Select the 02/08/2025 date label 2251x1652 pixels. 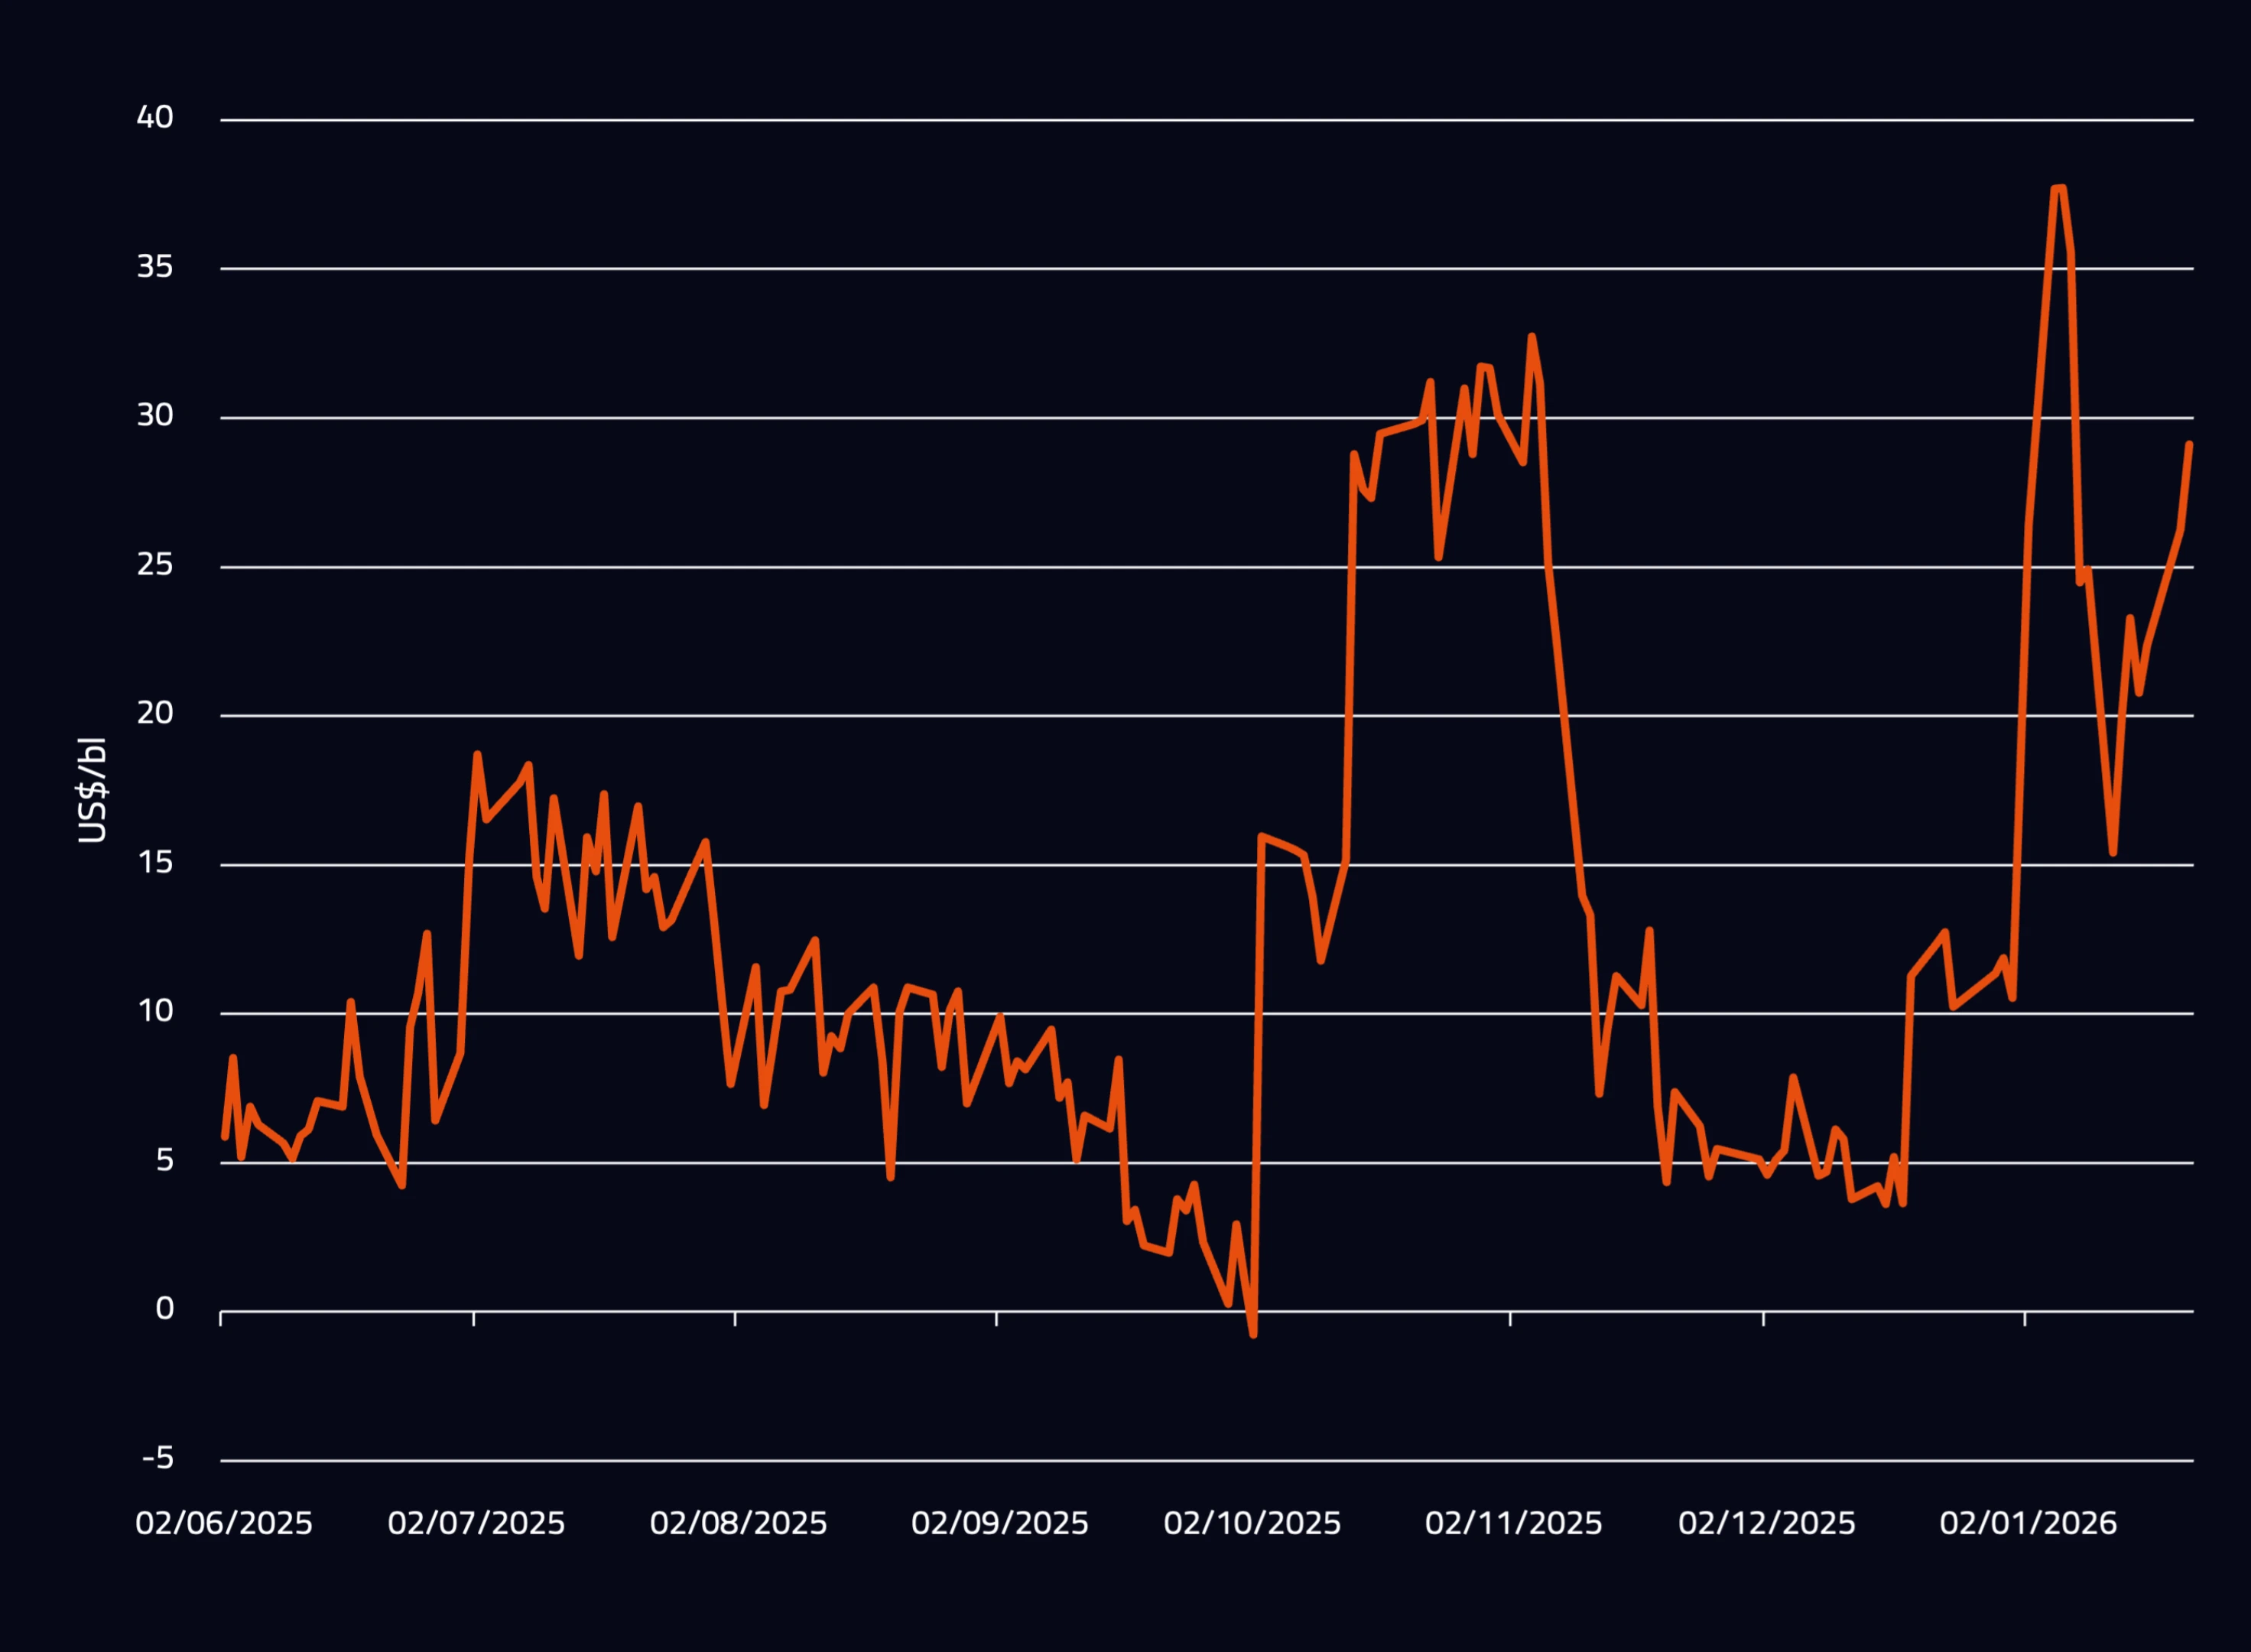(739, 1524)
